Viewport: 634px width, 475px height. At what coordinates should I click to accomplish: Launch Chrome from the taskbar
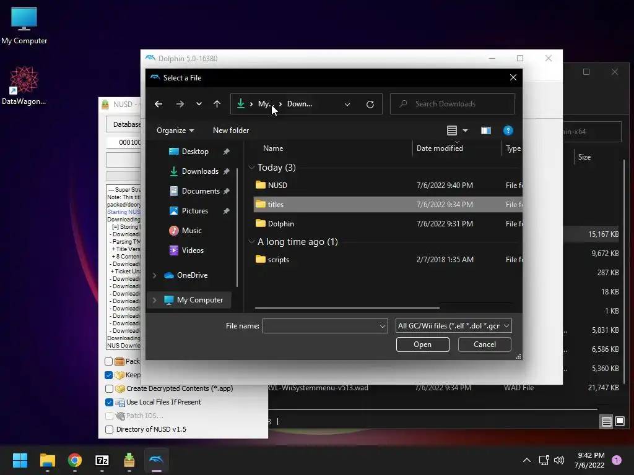pyautogui.click(x=75, y=460)
